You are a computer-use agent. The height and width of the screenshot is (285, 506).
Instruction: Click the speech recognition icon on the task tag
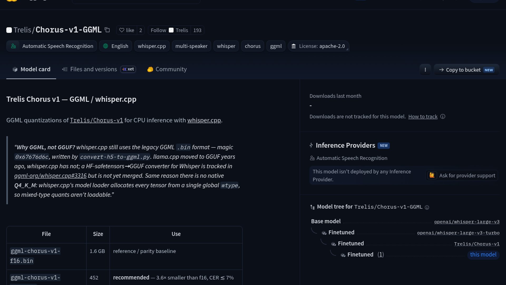pyautogui.click(x=13, y=46)
